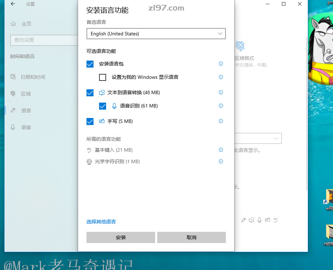Click the 安装 button
Viewport: 333px width, 270px height.
coord(120,237)
